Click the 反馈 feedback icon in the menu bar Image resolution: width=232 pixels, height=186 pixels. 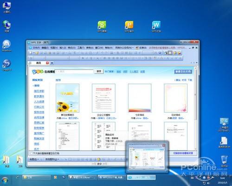click(137, 48)
